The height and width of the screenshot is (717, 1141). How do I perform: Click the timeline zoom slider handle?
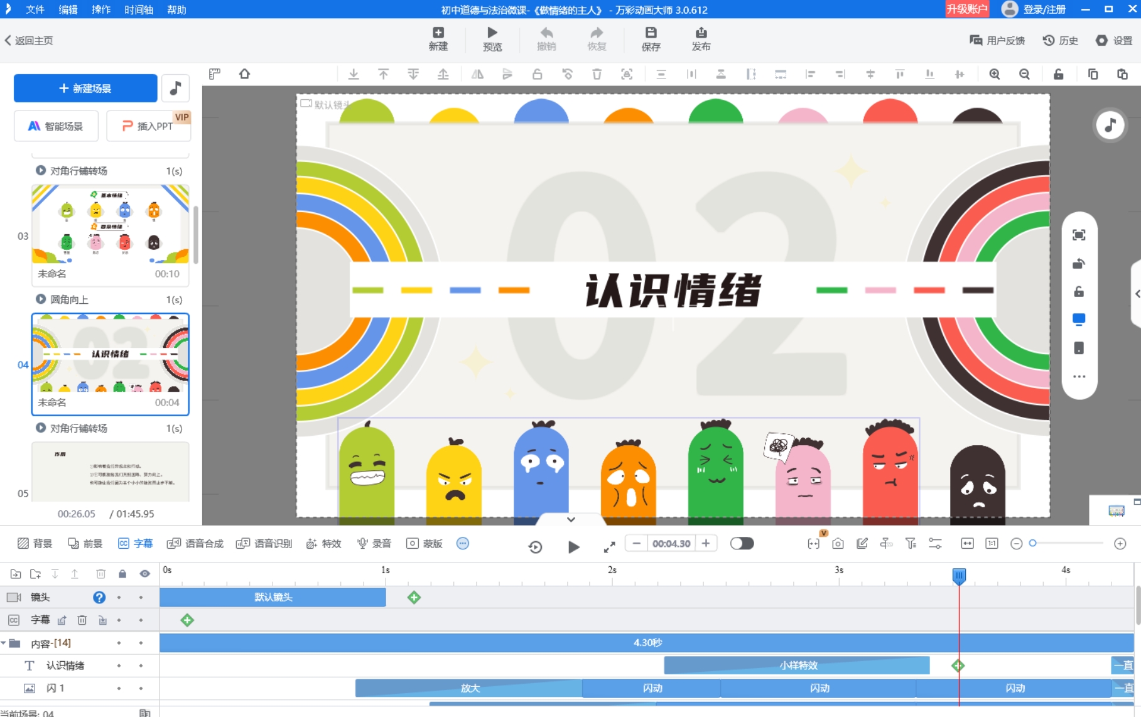(1032, 543)
